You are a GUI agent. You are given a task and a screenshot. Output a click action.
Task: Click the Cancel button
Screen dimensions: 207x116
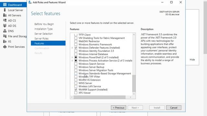coord(174,108)
